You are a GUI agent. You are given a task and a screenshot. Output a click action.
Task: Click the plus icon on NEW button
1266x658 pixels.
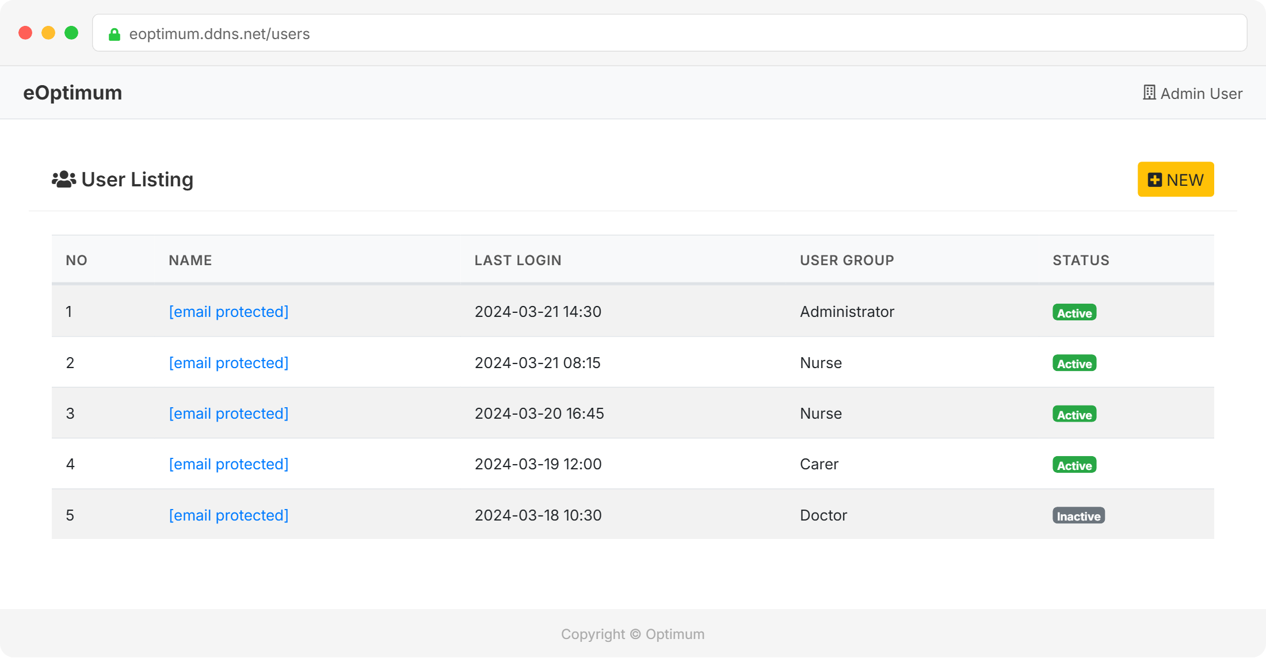pyautogui.click(x=1154, y=180)
